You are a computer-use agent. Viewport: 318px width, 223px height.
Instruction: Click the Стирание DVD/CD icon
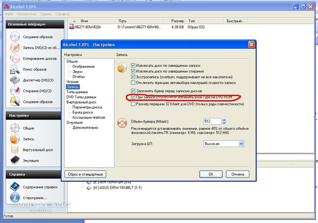15,91
